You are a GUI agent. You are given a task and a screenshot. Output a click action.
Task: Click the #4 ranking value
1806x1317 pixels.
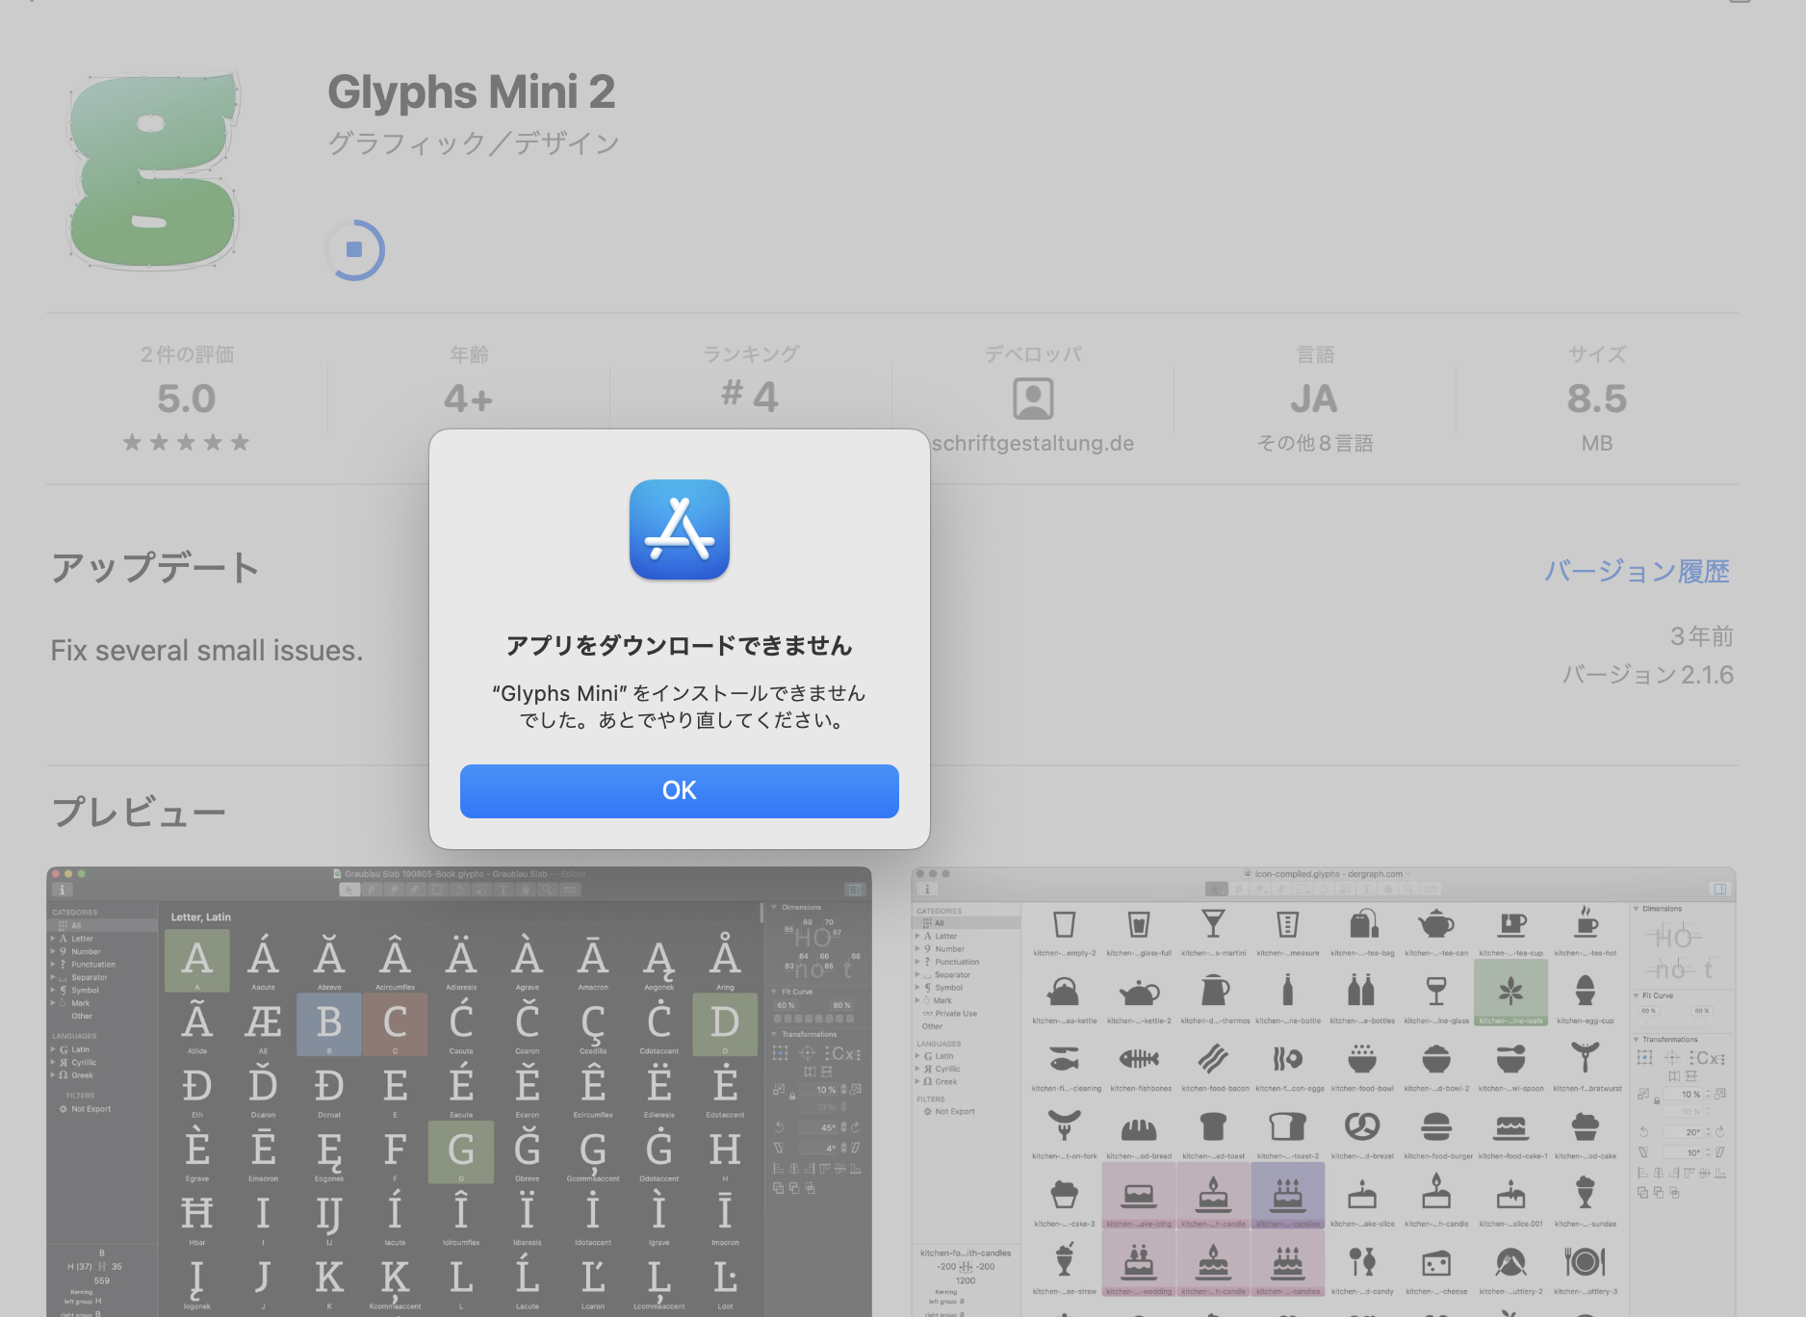point(751,396)
